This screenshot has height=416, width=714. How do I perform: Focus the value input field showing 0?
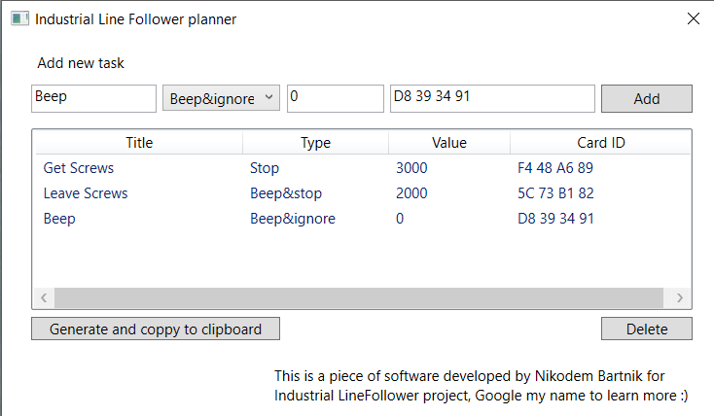pyautogui.click(x=335, y=98)
